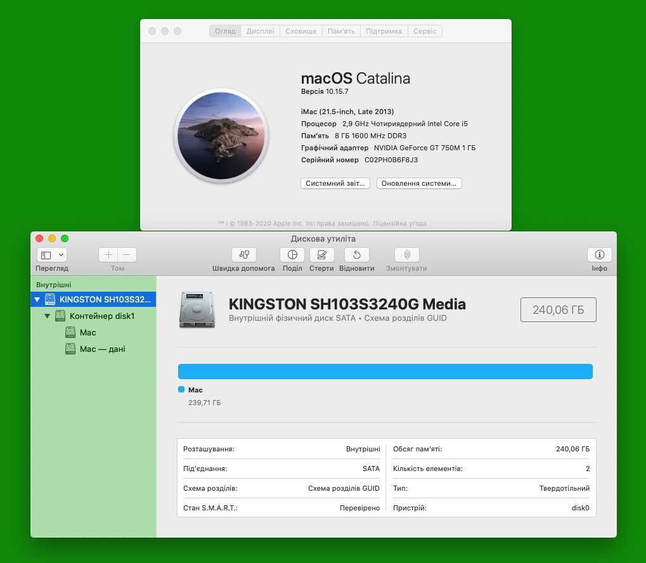The width and height of the screenshot is (646, 563).
Task: Click serial number C02PH0B6F8J3
Action: coord(391,160)
